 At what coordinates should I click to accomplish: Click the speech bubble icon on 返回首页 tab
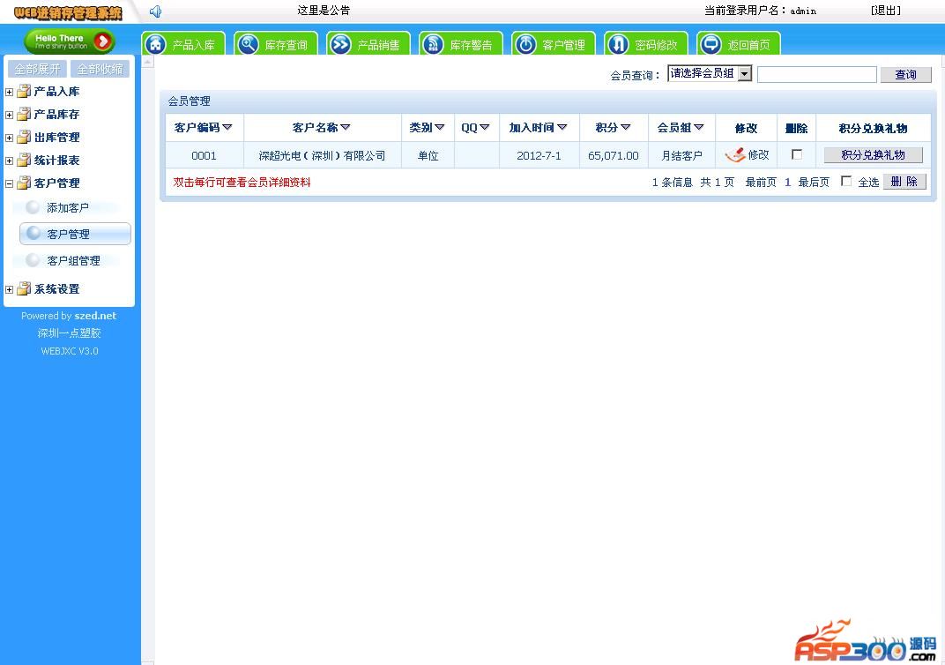[711, 44]
